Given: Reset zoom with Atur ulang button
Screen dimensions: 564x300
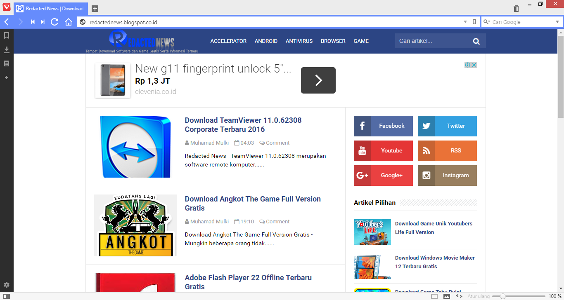Looking at the screenshot, I should pos(479,296).
